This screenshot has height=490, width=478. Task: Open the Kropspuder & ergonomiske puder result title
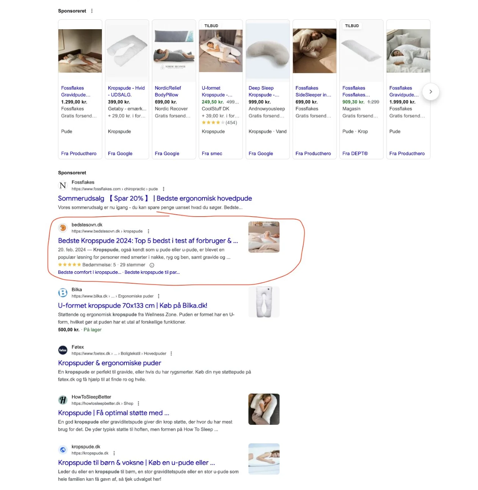(109, 363)
